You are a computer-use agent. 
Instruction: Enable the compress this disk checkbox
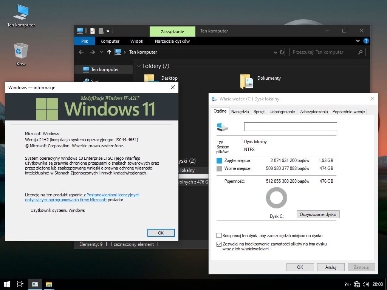[219, 236]
